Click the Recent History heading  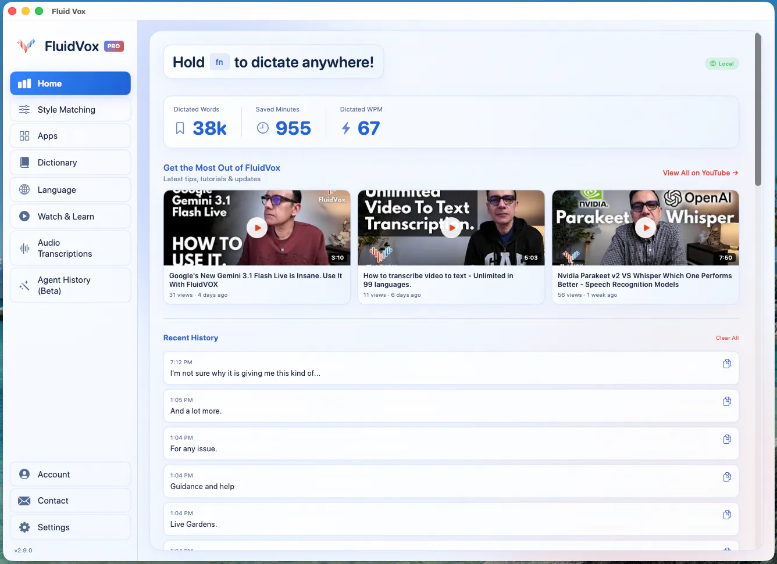tap(191, 338)
